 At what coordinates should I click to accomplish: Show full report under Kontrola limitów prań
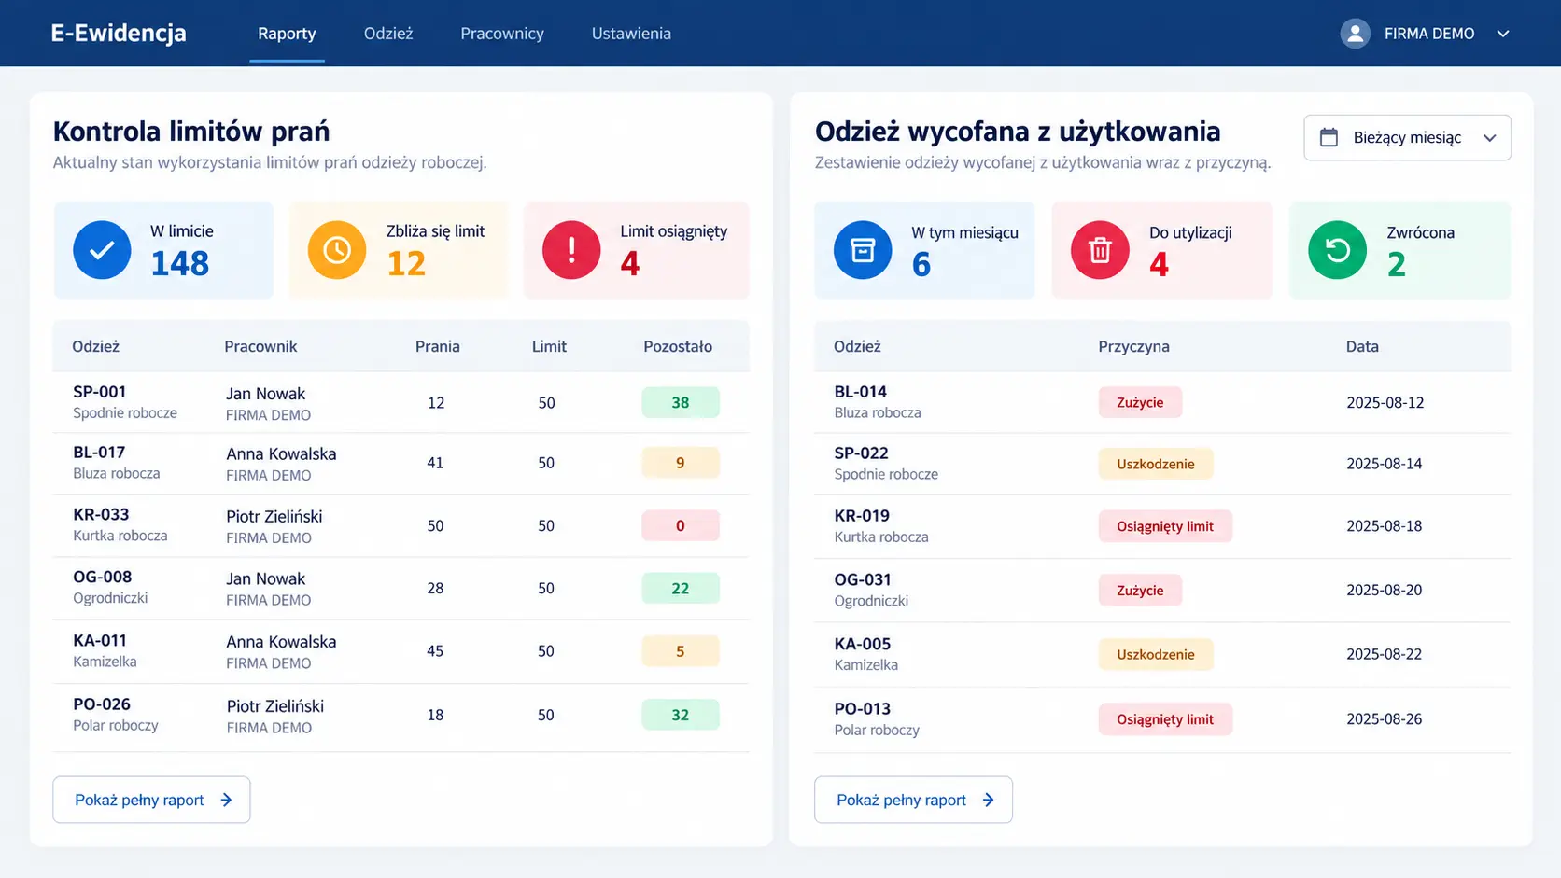click(x=151, y=800)
